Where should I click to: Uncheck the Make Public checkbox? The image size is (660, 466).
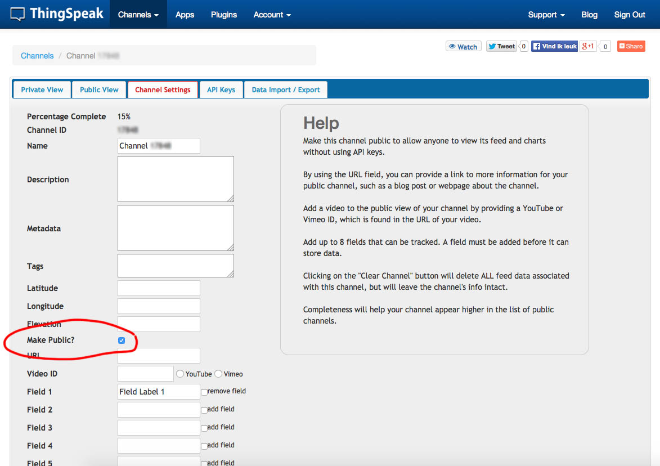coord(122,340)
